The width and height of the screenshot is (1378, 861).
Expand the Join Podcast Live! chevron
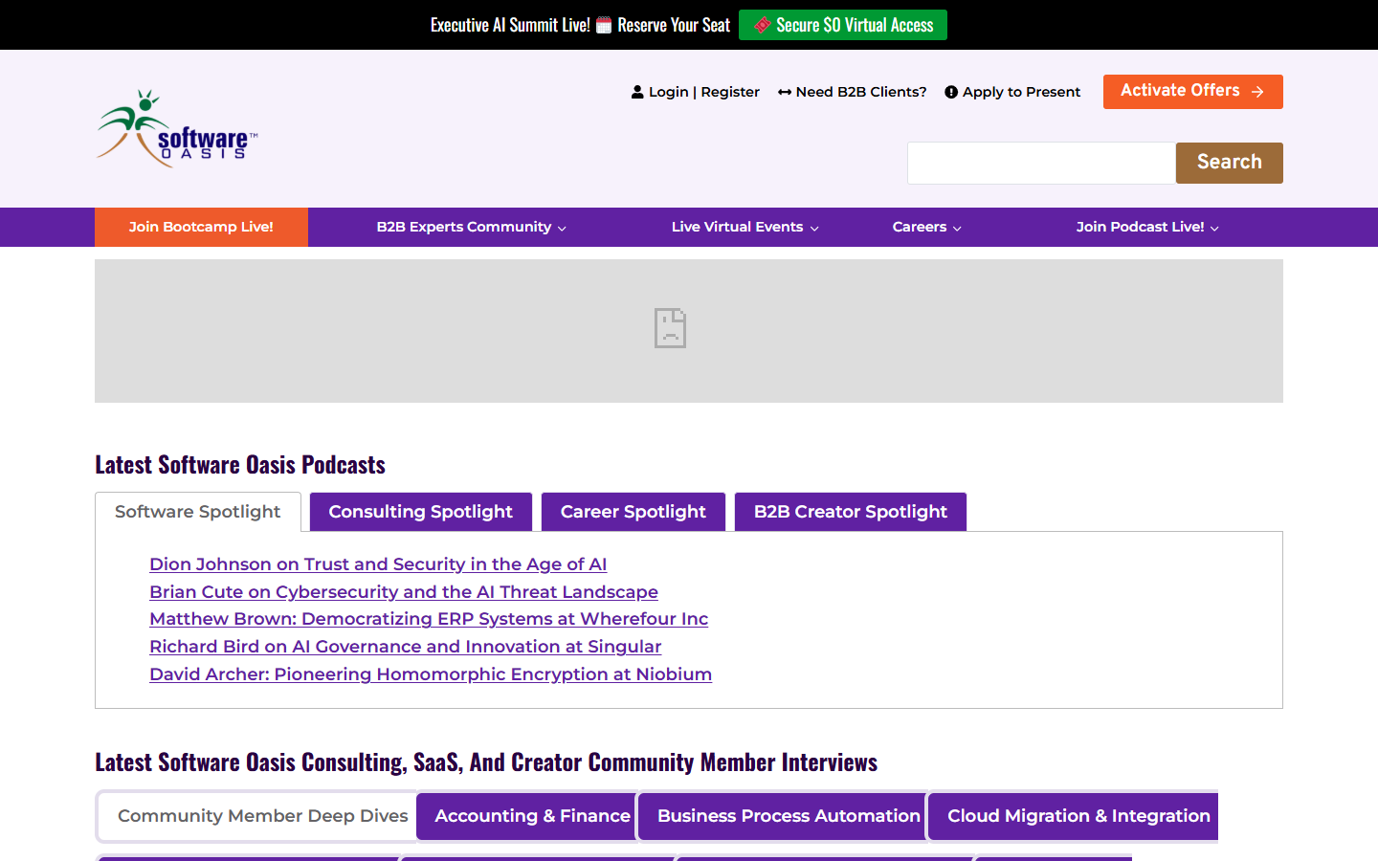[1214, 229]
